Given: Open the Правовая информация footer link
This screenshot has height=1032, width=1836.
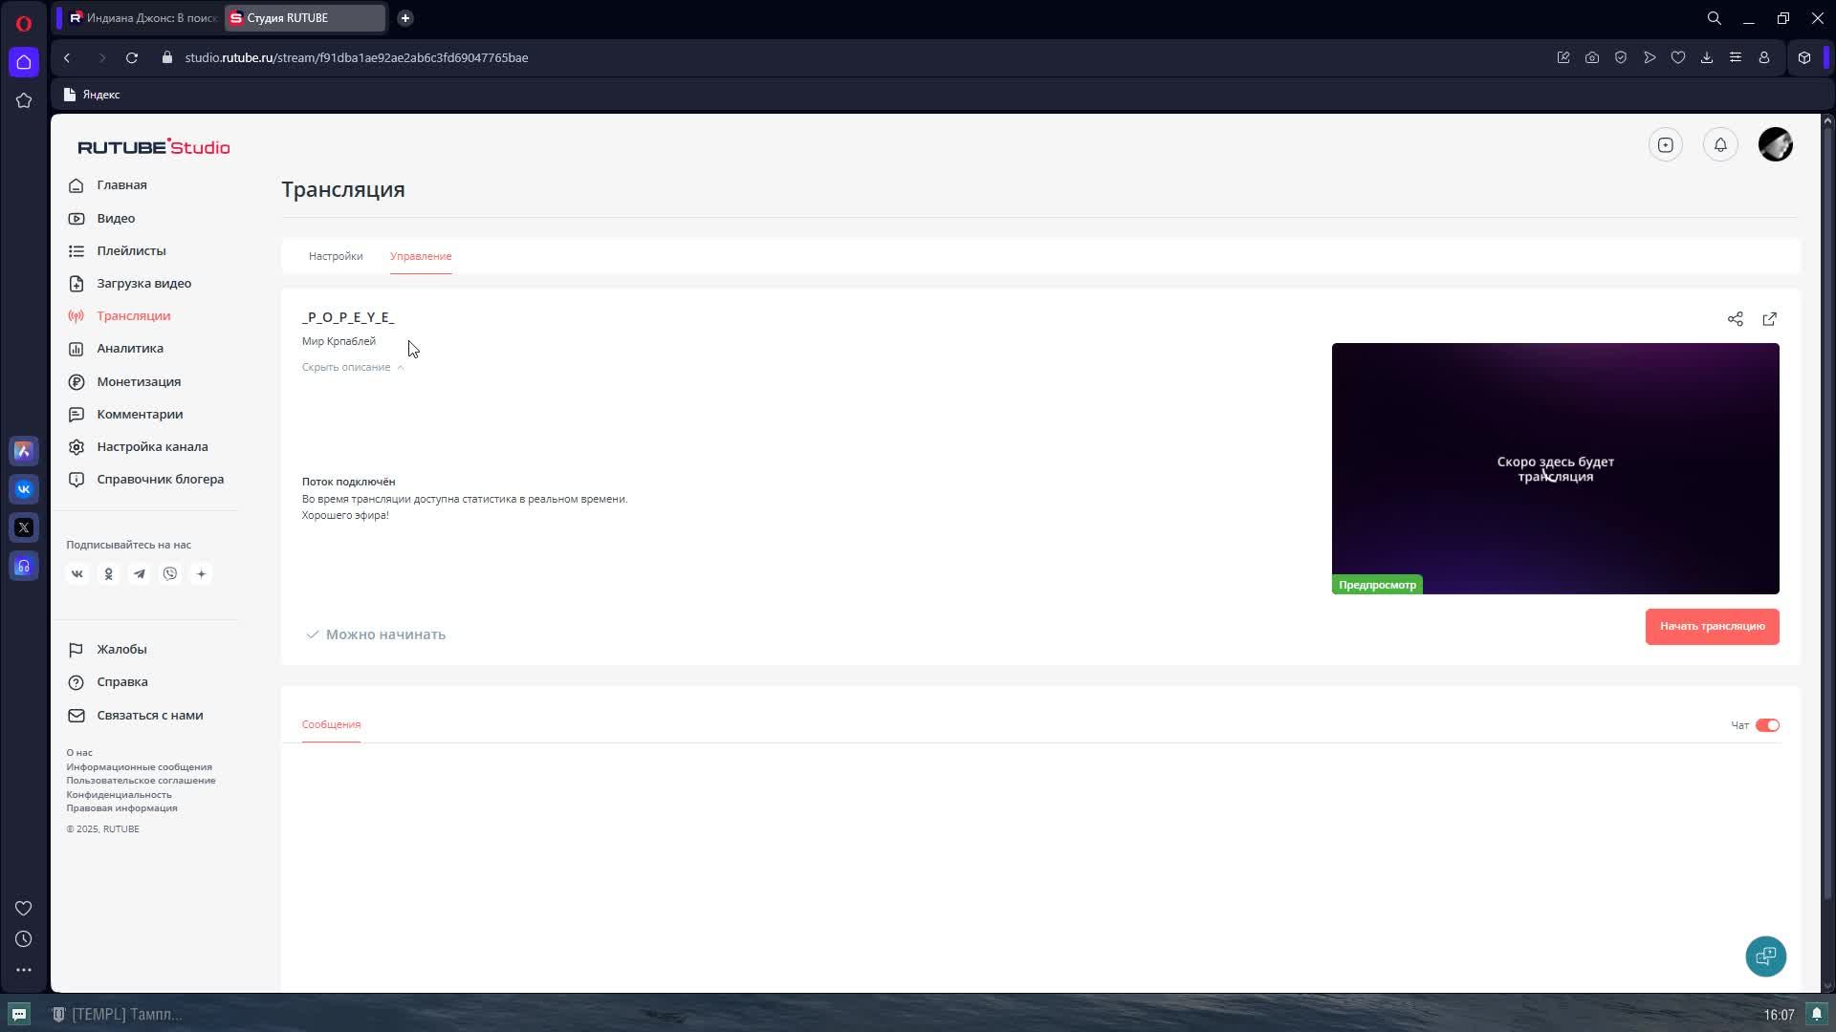Looking at the screenshot, I should click(121, 808).
